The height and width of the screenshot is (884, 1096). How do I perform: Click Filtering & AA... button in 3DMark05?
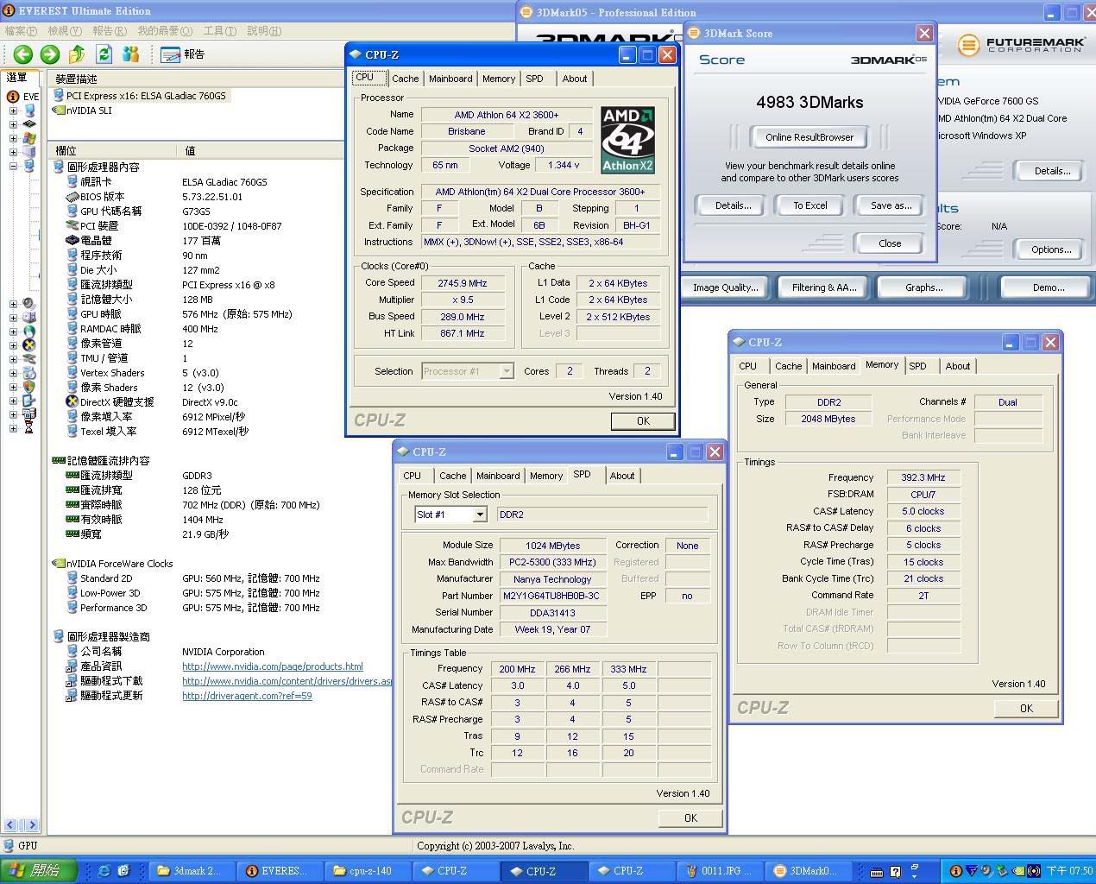pyautogui.click(x=824, y=287)
